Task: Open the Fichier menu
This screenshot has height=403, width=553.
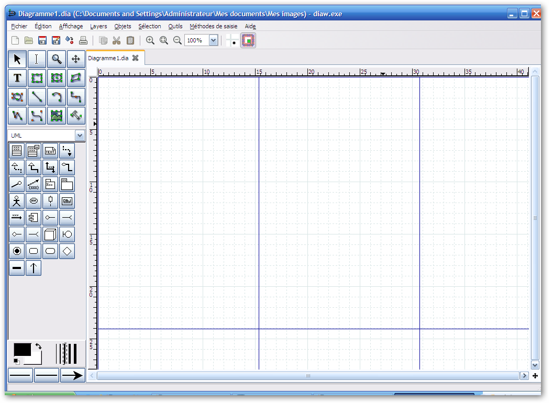Action: coord(19,26)
